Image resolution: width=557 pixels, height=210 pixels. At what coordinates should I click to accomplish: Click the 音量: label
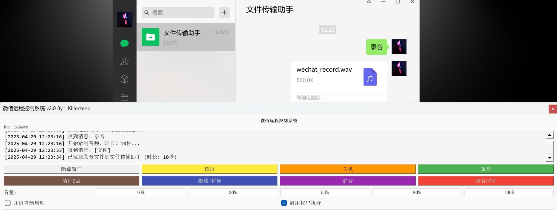tap(10, 192)
